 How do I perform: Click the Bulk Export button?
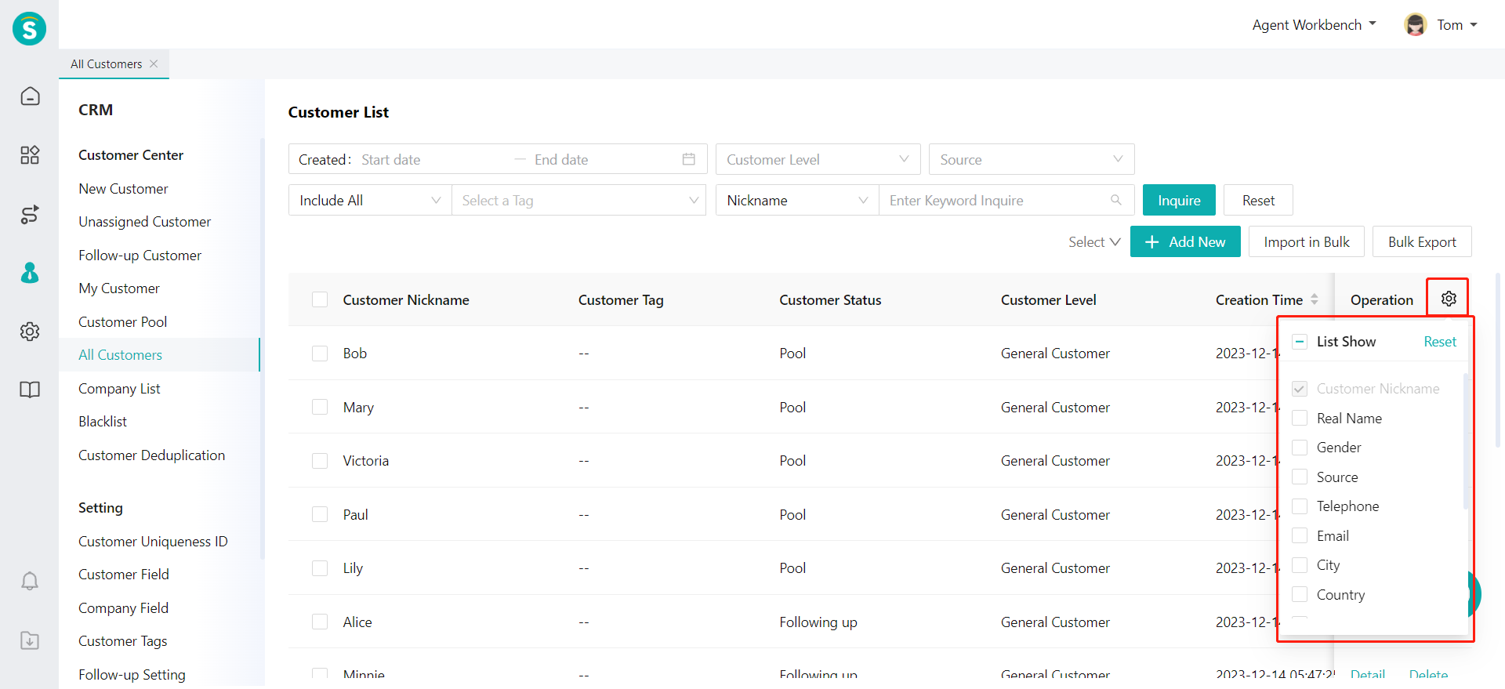pos(1422,241)
